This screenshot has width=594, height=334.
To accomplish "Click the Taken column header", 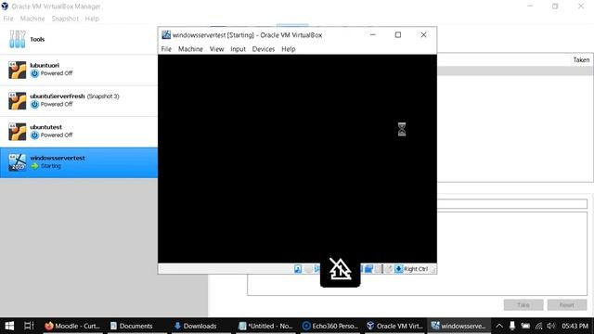I will 581,59.
